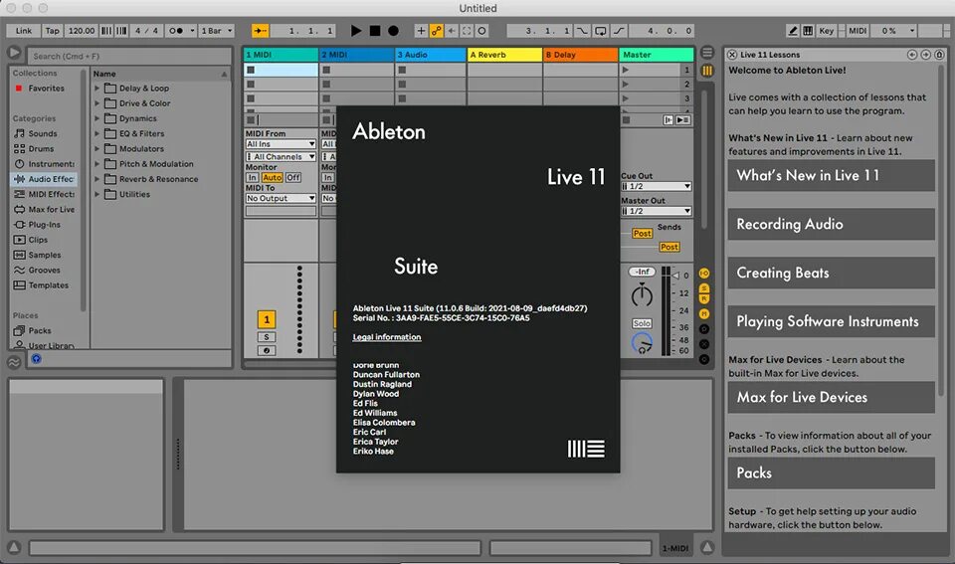Select the Session View selector icon
955x564 pixels.
click(x=707, y=71)
